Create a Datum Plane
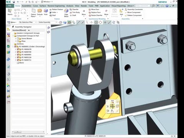184x138 pixels. tap(33, 13)
